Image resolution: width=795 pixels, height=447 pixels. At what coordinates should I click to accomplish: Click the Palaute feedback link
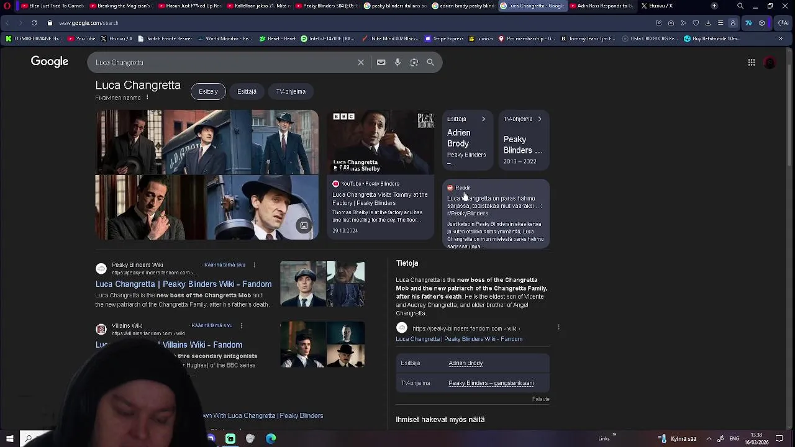pyautogui.click(x=541, y=399)
